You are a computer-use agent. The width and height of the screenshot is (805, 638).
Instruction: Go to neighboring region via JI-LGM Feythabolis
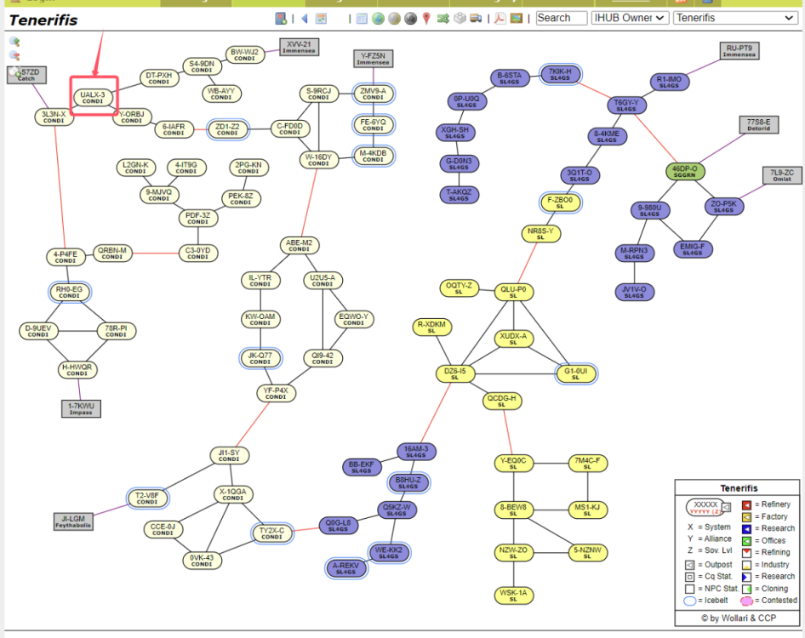(x=73, y=521)
